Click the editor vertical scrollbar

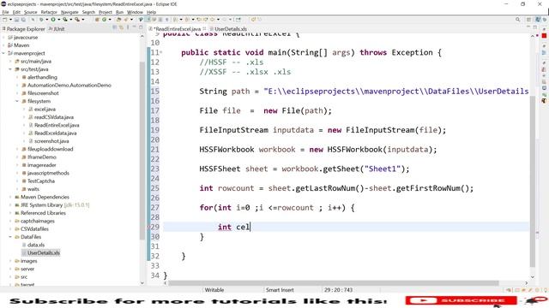533,181
